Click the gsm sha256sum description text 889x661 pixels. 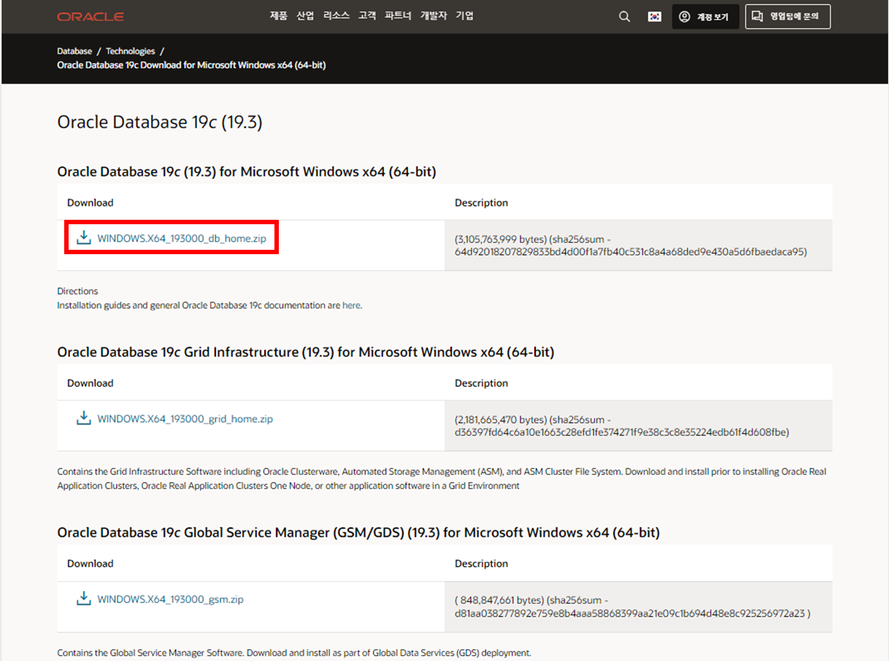coord(632,606)
